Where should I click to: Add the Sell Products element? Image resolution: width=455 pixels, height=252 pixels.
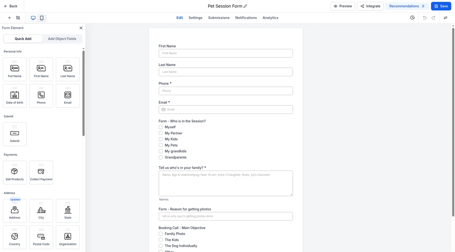[15, 172]
